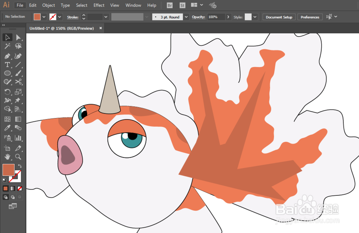Open the Window menu
The image size is (359, 233).
tap(133, 5)
